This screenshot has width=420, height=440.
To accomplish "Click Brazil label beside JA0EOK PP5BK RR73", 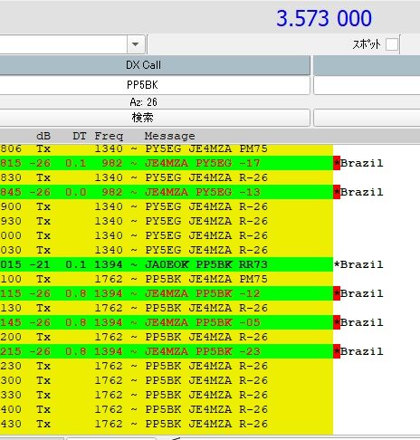I will point(362,264).
